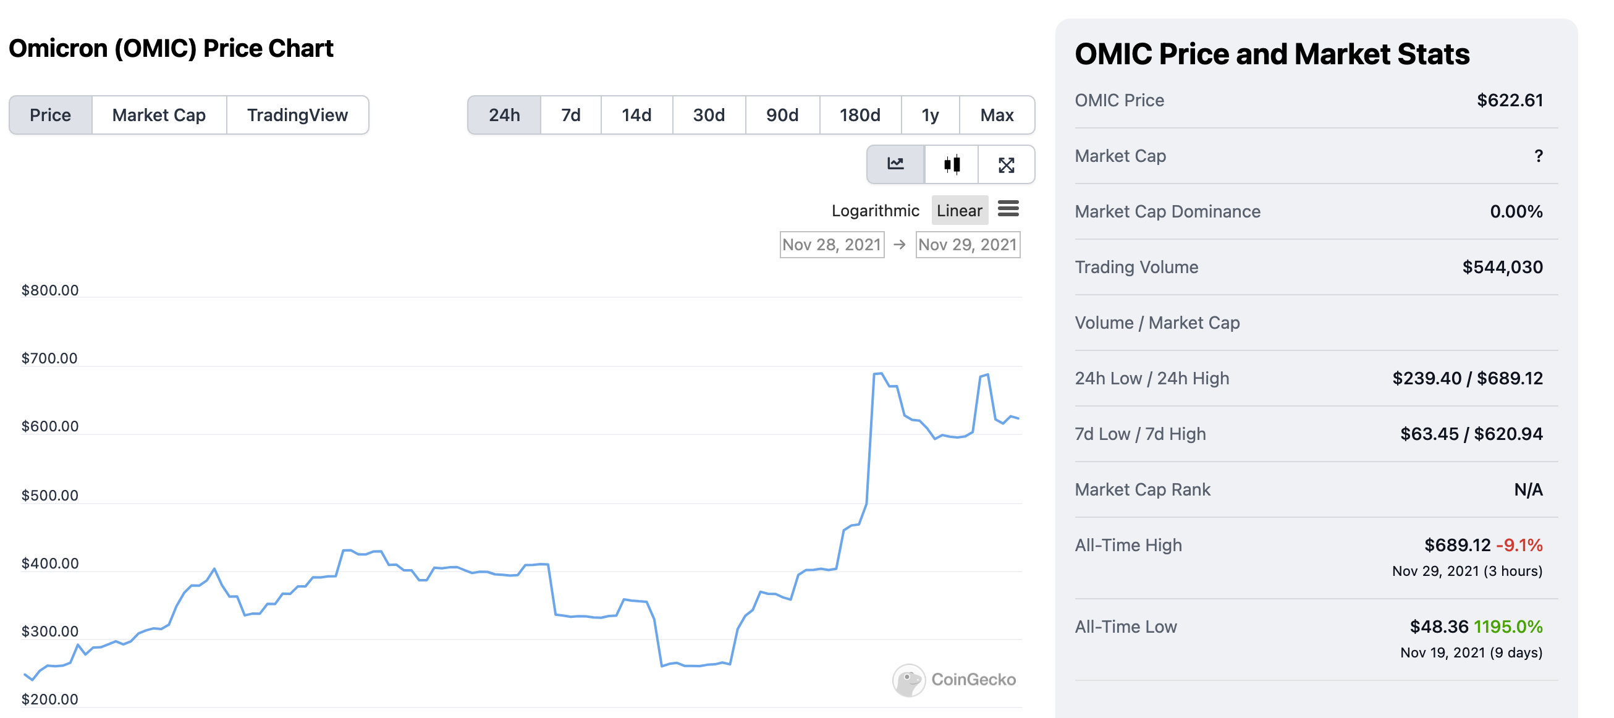
Task: Toggle the 24h timeframe selection
Action: [x=503, y=115]
